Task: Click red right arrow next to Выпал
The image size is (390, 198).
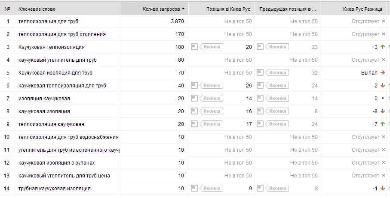Action: pyautogui.click(x=383, y=72)
